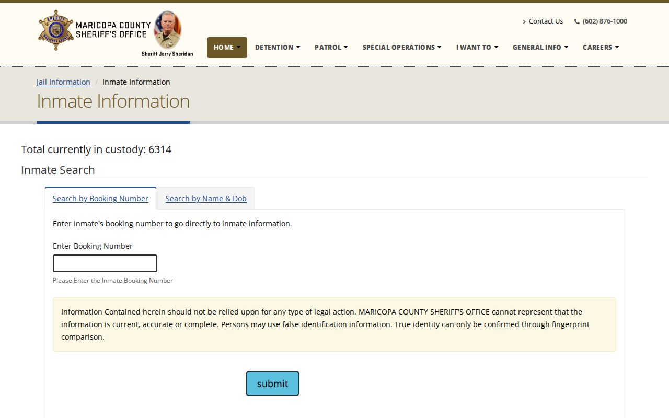Click Sheriff Jerry Sheridan's portrait photo

[168, 30]
